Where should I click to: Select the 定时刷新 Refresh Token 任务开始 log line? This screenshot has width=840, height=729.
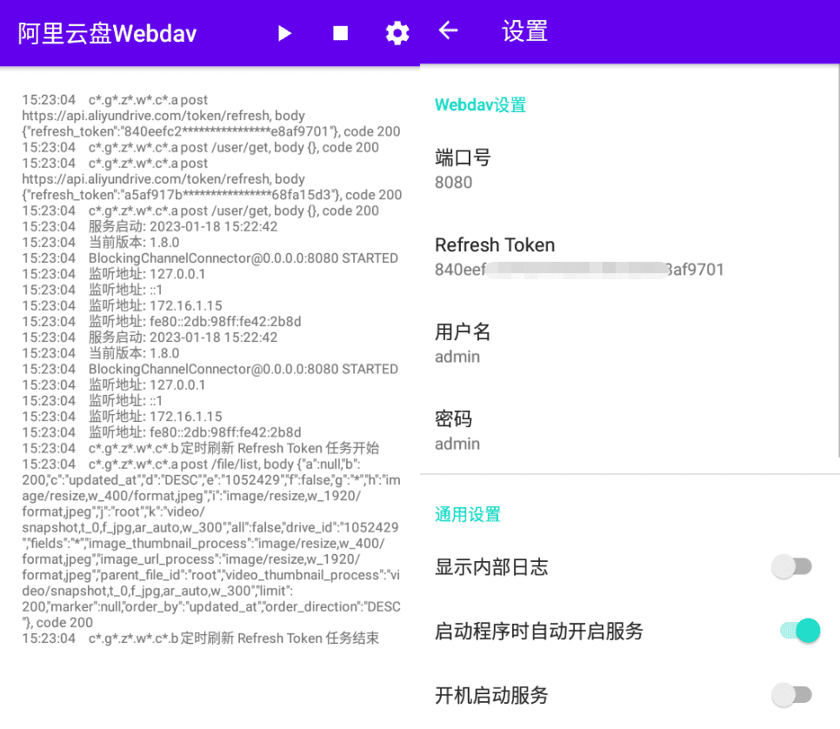pyautogui.click(x=233, y=448)
